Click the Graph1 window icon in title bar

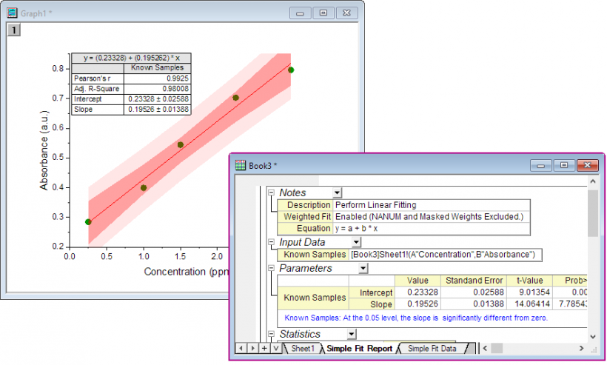coord(12,13)
